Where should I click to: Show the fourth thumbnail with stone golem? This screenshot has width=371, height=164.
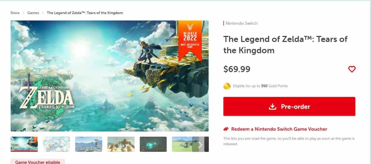click(x=121, y=144)
